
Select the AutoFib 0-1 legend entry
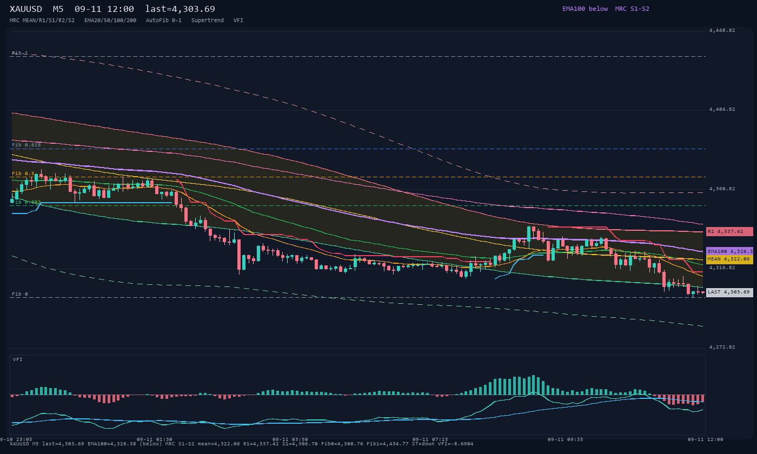(164, 21)
